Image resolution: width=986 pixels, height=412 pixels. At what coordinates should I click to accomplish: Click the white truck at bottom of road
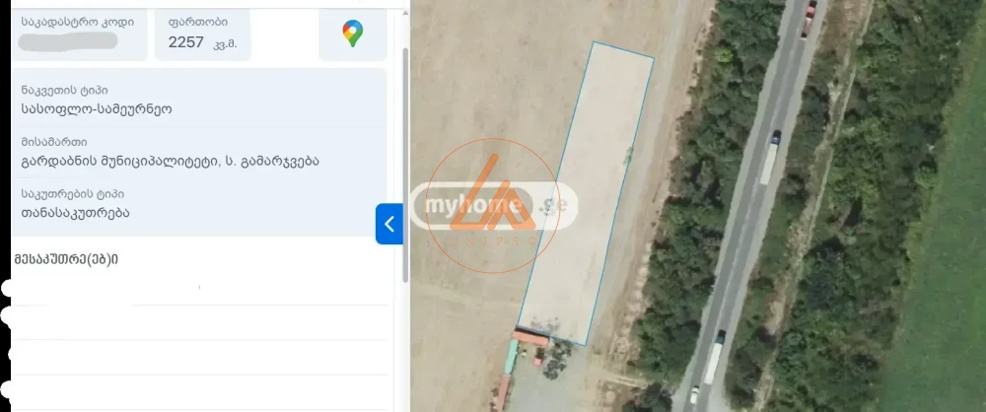[713, 356]
